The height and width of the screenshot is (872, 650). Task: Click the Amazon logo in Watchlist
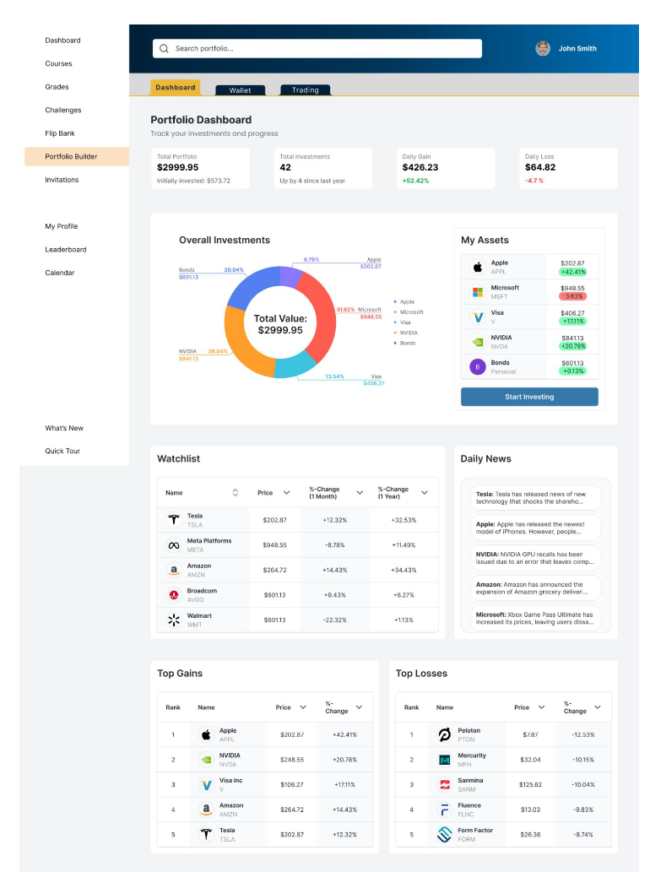(174, 570)
